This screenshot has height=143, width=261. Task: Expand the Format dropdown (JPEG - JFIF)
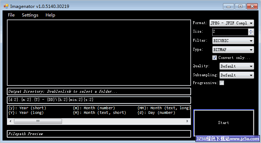[232, 23]
